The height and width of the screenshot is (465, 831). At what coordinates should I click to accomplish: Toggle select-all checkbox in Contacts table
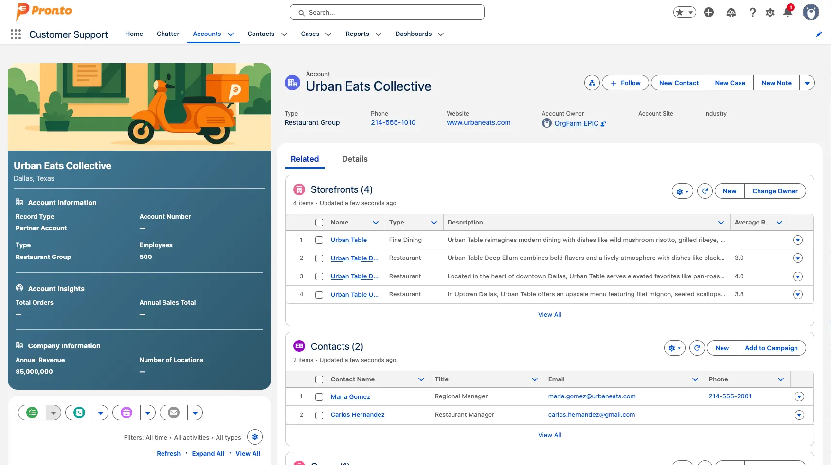(x=319, y=379)
